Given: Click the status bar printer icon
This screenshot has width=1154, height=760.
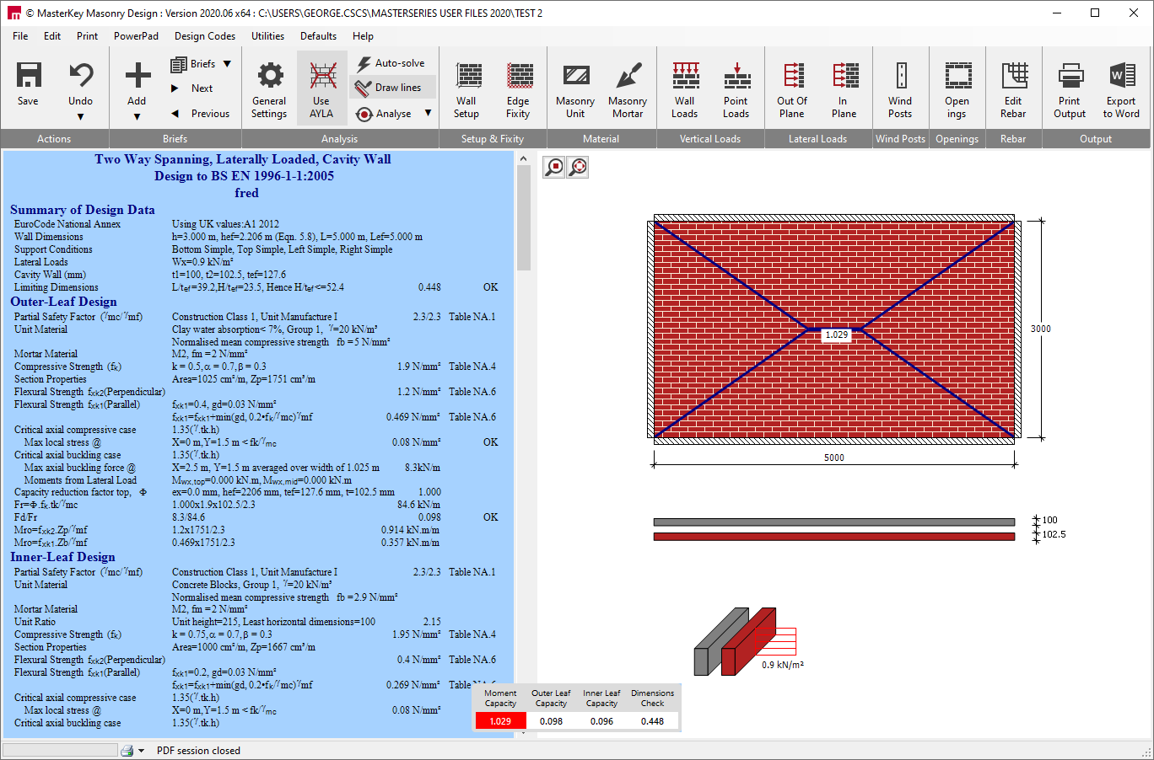Looking at the screenshot, I should click(x=127, y=750).
